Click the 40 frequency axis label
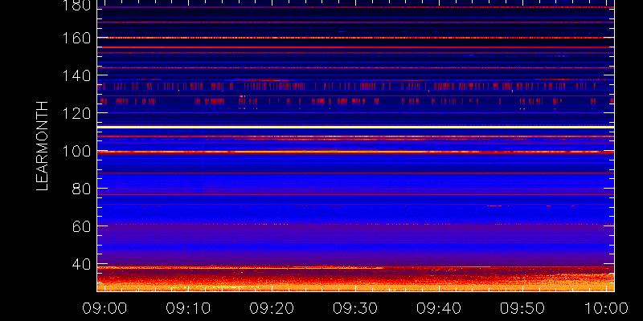Image resolution: width=643 pixels, height=321 pixels. coord(82,265)
